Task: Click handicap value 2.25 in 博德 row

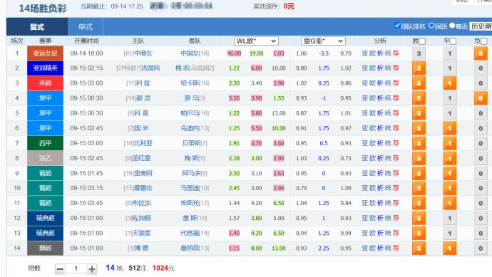Action: (x=324, y=249)
